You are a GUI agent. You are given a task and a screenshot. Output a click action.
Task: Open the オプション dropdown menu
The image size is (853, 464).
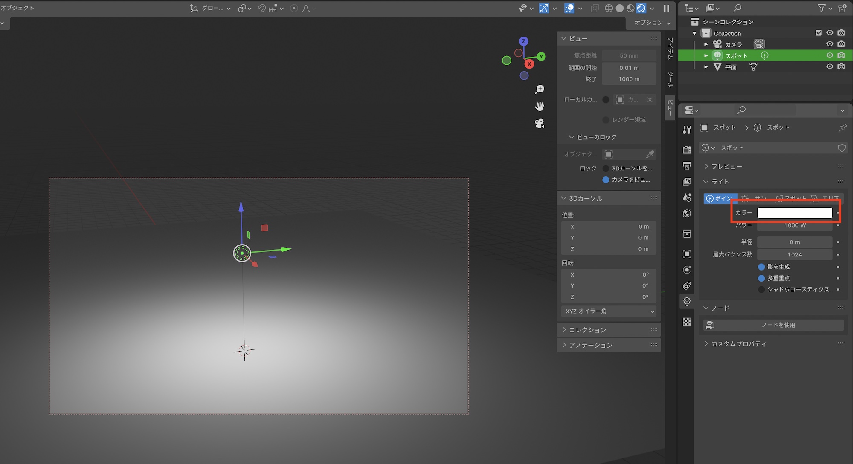(x=652, y=23)
